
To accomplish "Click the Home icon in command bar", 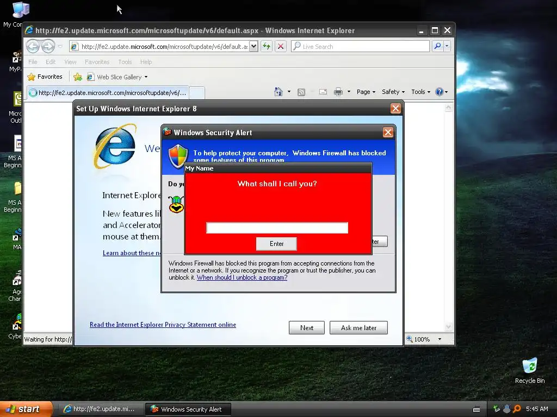I will [278, 92].
